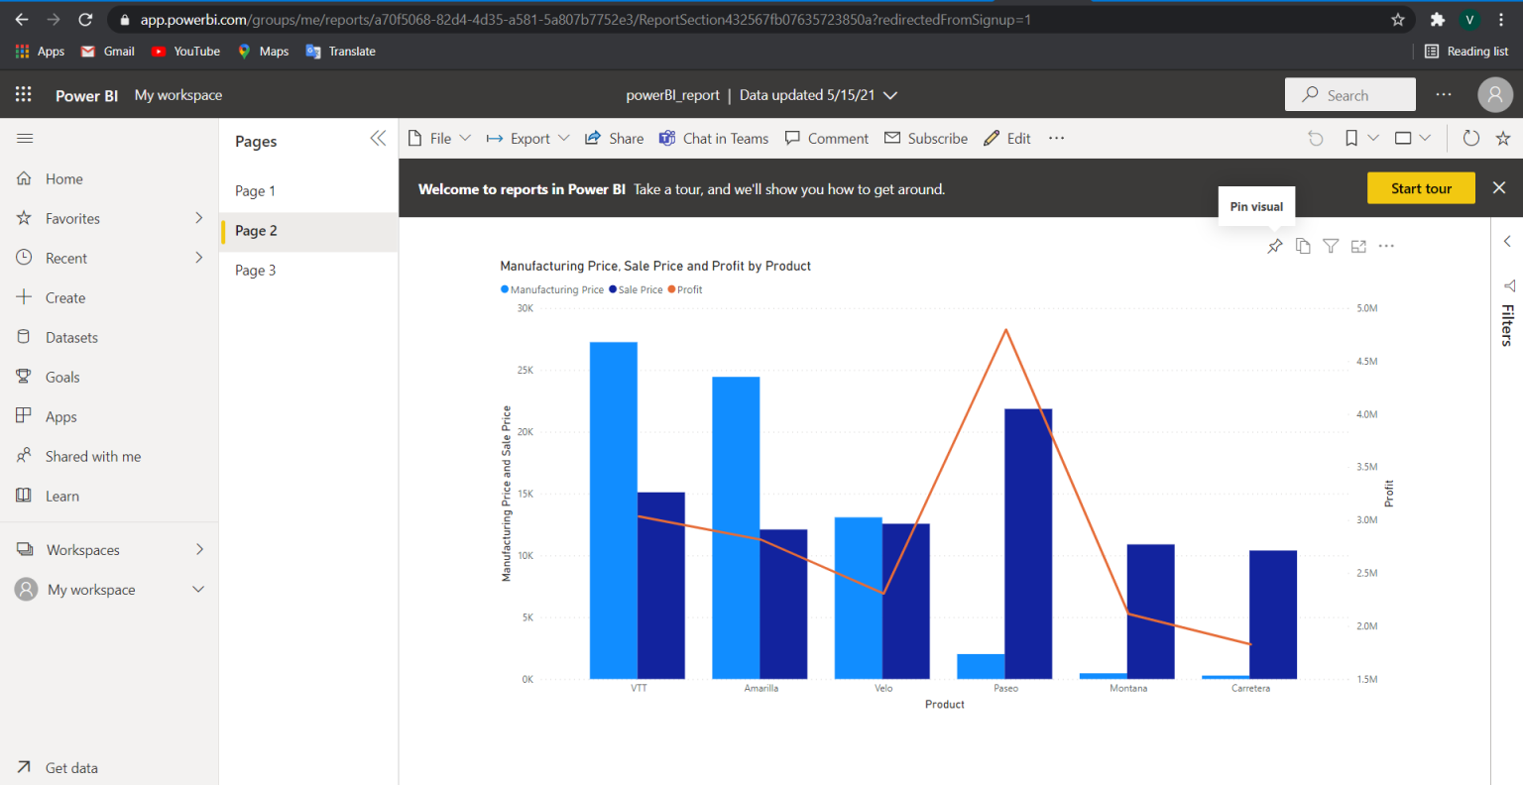Open more options for the visual
Viewport: 1523px width, 785px height.
point(1385,245)
